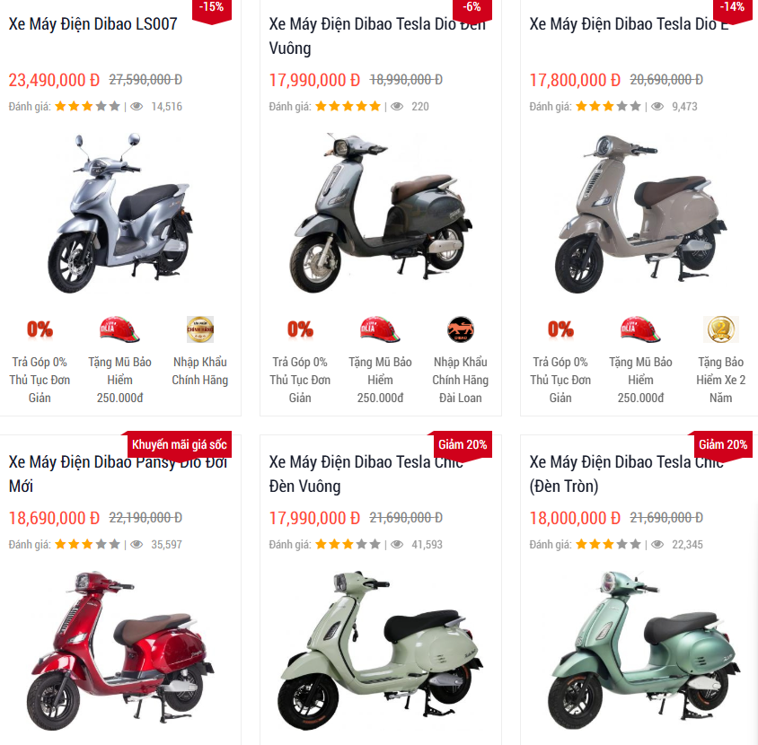Click the -15% discount ribbon
Screen dimensions: 758x745
click(212, 9)
